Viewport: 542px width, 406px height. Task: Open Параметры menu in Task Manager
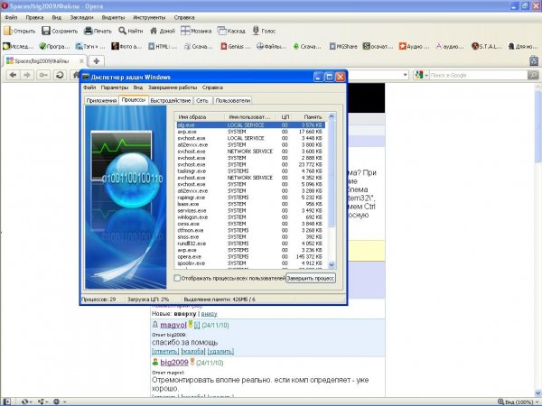[115, 88]
